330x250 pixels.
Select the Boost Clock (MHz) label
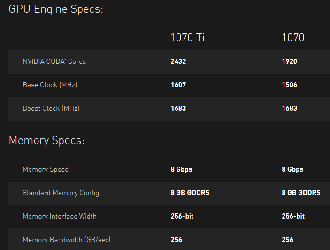51,108
